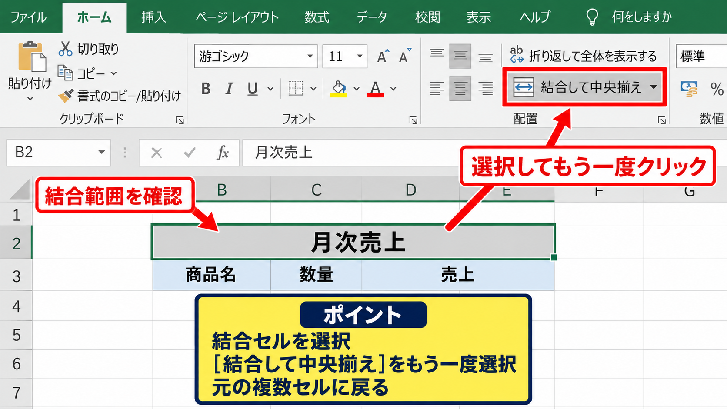Open font settings dialog launcher
This screenshot has height=409, width=727.
[413, 120]
